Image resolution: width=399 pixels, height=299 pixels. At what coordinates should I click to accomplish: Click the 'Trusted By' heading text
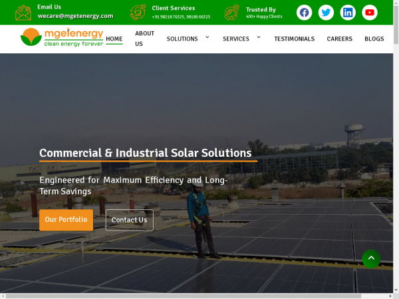coord(261,10)
